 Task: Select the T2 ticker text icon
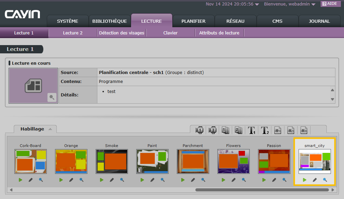265,130
